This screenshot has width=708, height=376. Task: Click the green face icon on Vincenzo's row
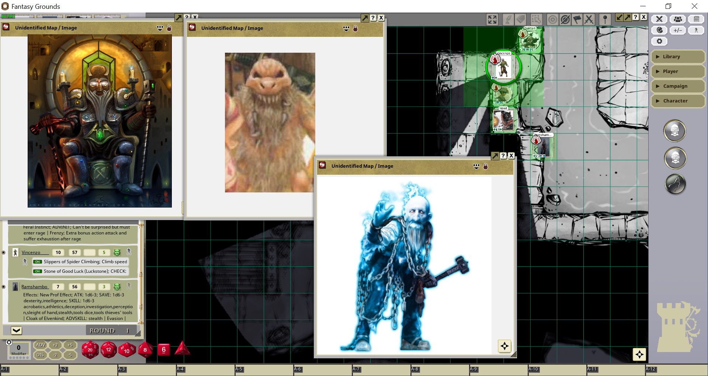coord(117,253)
